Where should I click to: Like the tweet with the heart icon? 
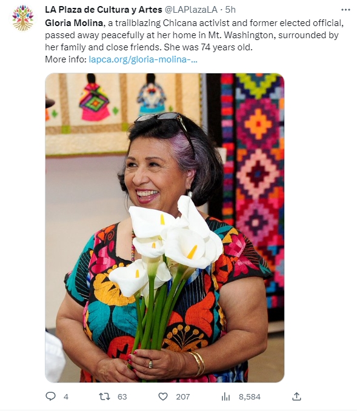pyautogui.click(x=163, y=396)
